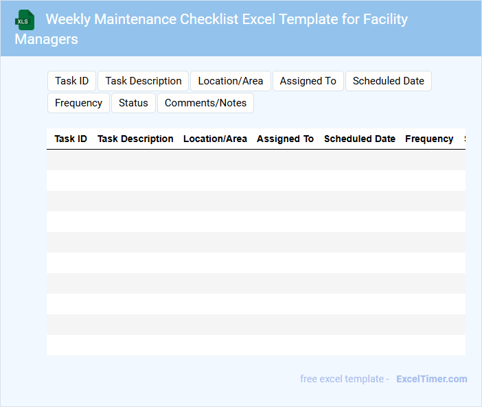482x407 pixels.
Task: Click the Frequency column header
Action: coord(429,139)
